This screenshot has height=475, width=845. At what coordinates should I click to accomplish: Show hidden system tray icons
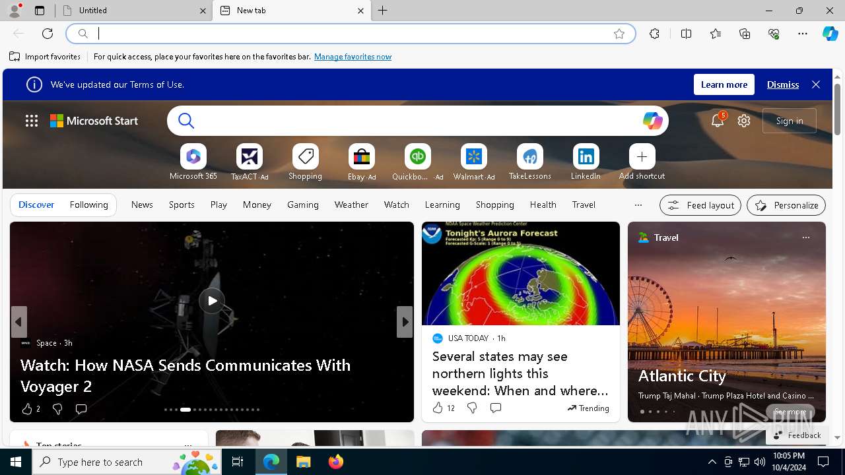pyautogui.click(x=712, y=462)
